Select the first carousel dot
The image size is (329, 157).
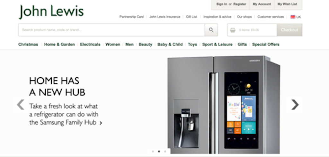point(153,151)
